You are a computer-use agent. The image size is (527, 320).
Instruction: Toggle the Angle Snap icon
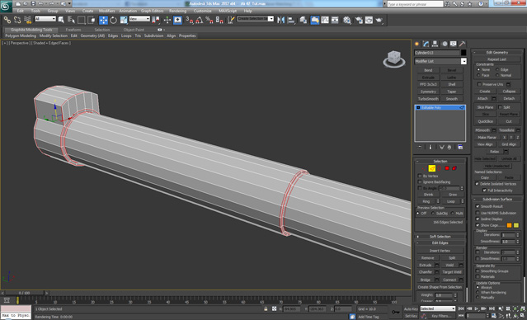click(x=199, y=20)
